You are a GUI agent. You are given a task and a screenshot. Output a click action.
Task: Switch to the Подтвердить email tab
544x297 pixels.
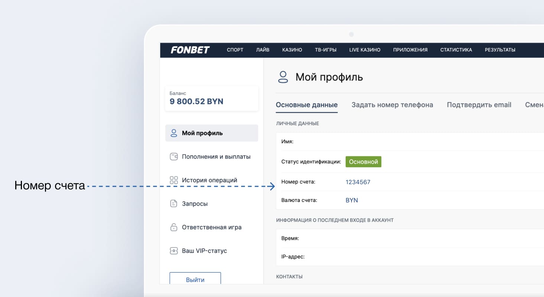point(479,105)
